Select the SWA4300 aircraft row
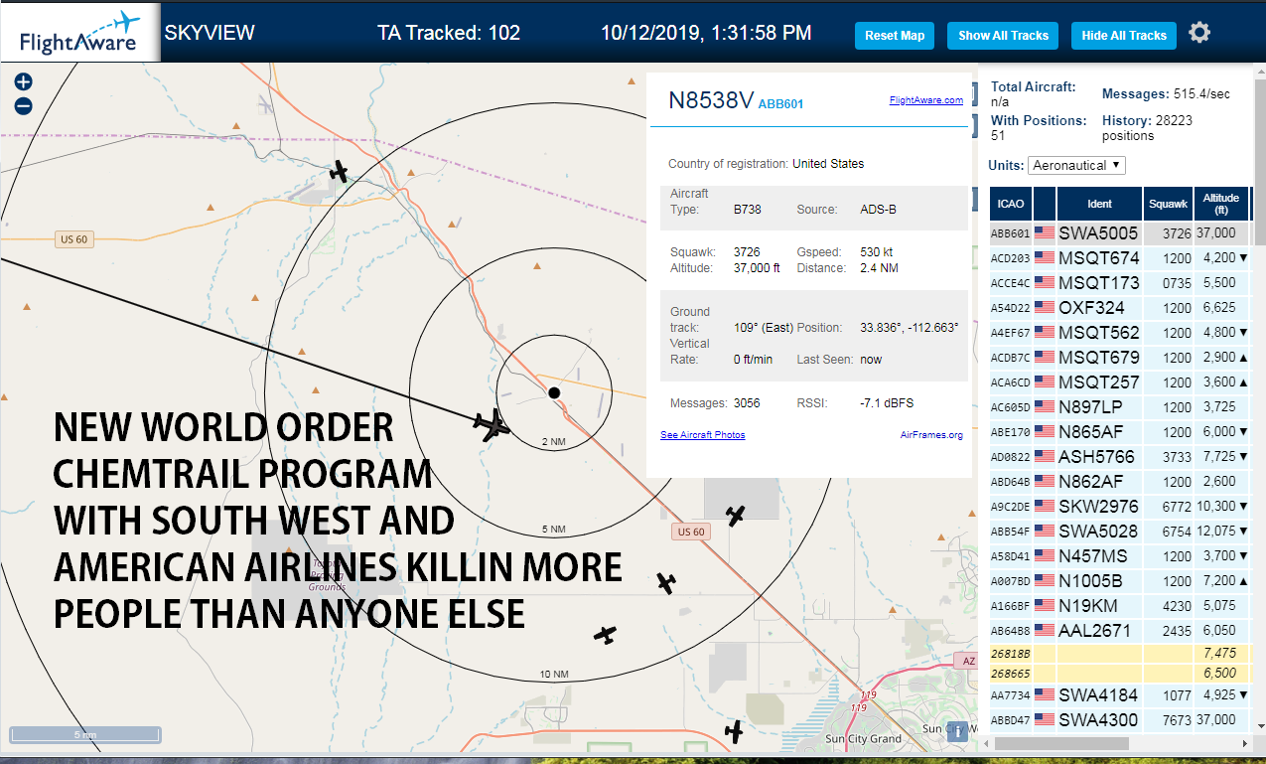The width and height of the screenshot is (1266, 764). point(1119,719)
